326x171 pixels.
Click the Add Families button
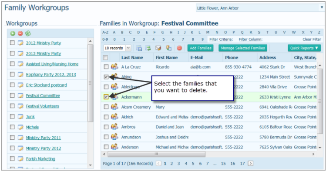(x=200, y=48)
